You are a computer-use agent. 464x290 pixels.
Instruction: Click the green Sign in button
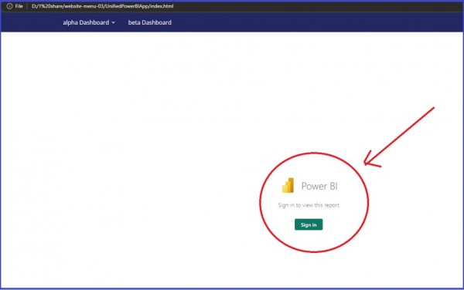[x=309, y=224]
